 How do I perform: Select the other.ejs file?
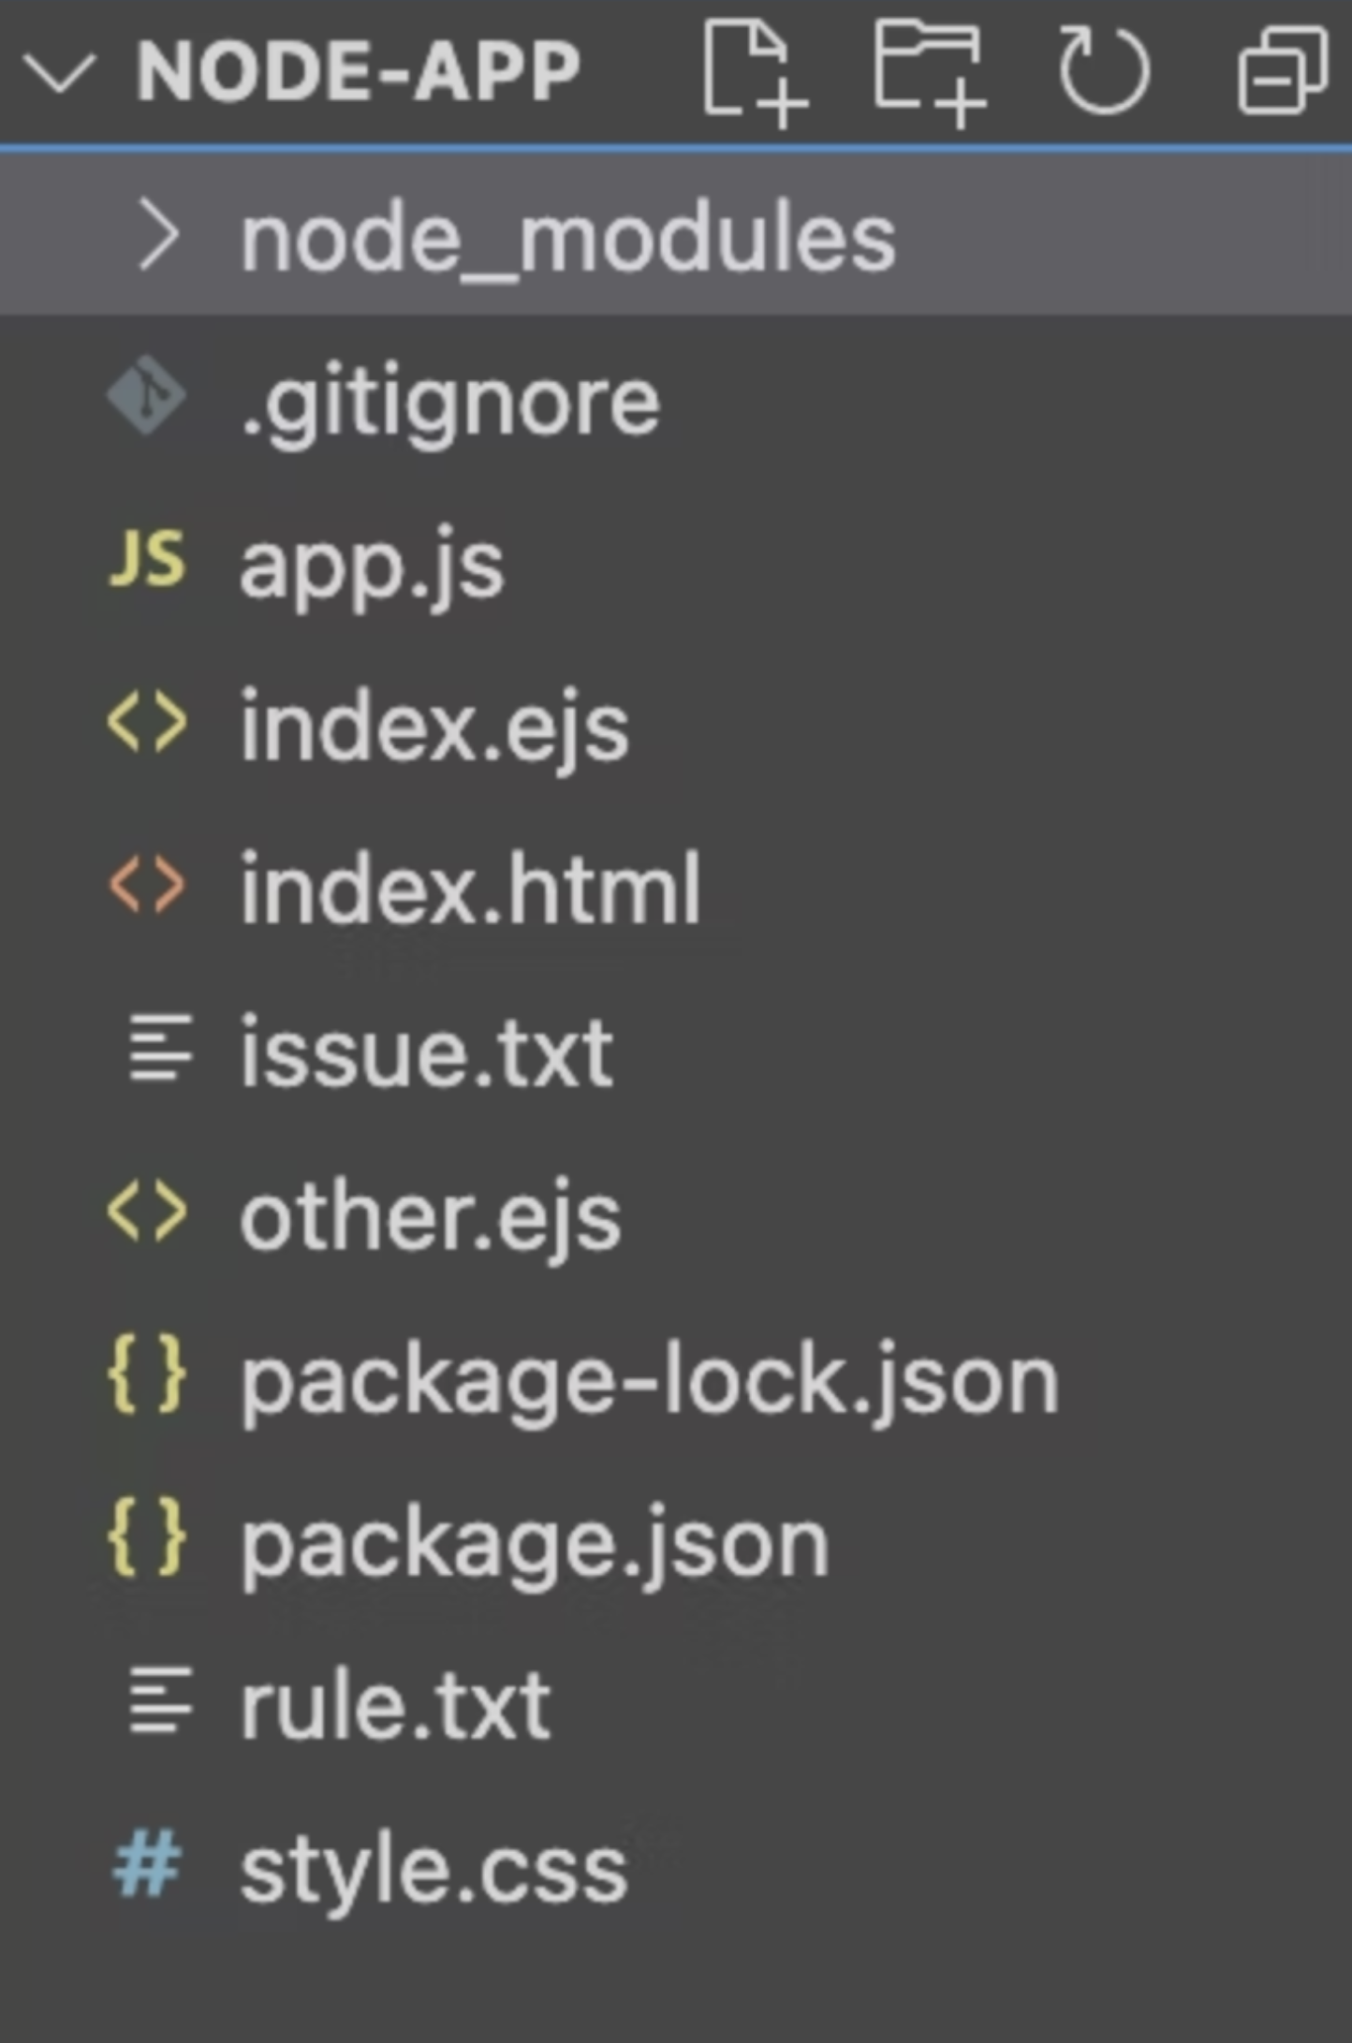pyautogui.click(x=431, y=1217)
